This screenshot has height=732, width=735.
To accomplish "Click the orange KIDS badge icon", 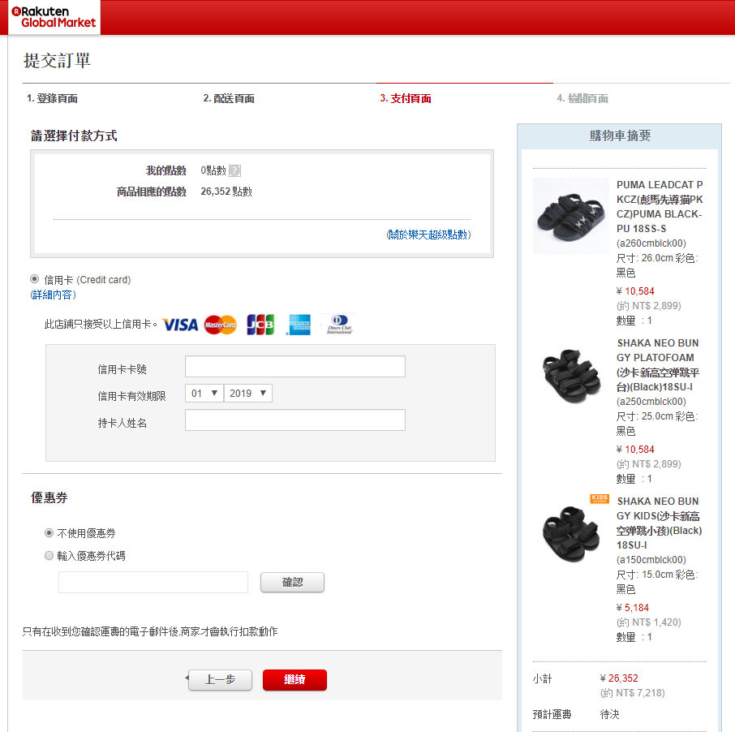I will coord(600,498).
